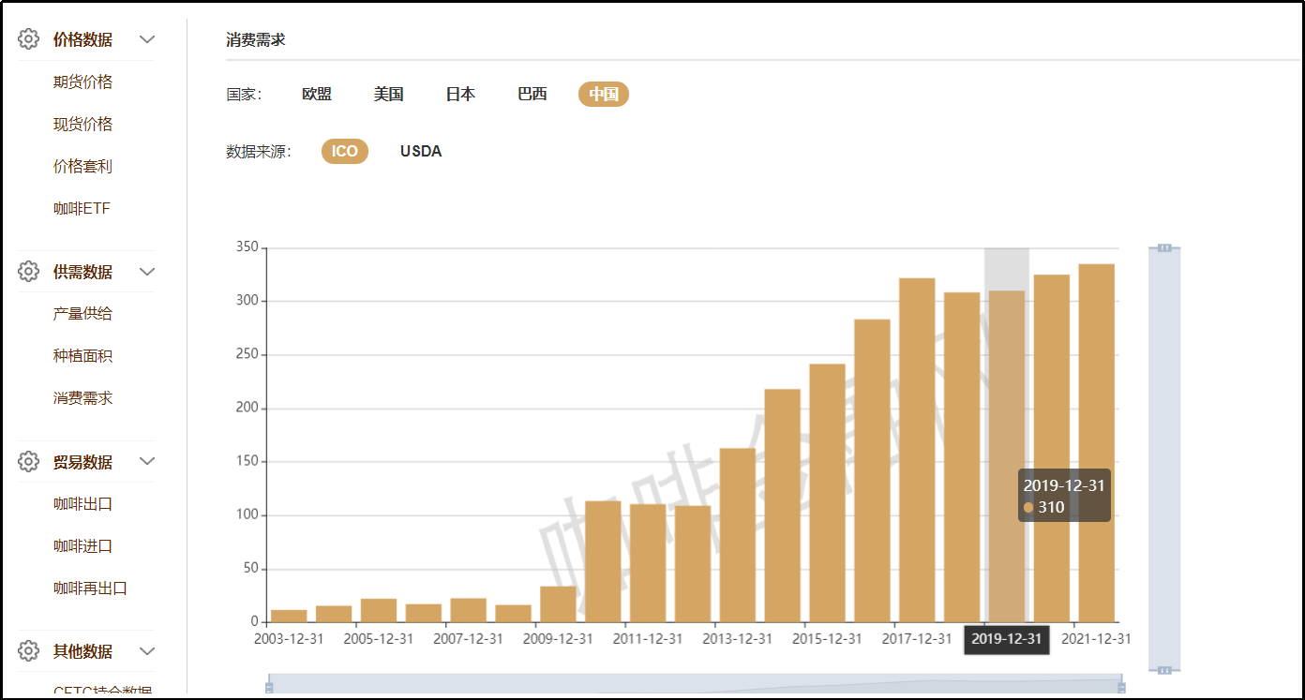Click the tooltip value 310
The width and height of the screenshot is (1305, 700).
click(1051, 507)
